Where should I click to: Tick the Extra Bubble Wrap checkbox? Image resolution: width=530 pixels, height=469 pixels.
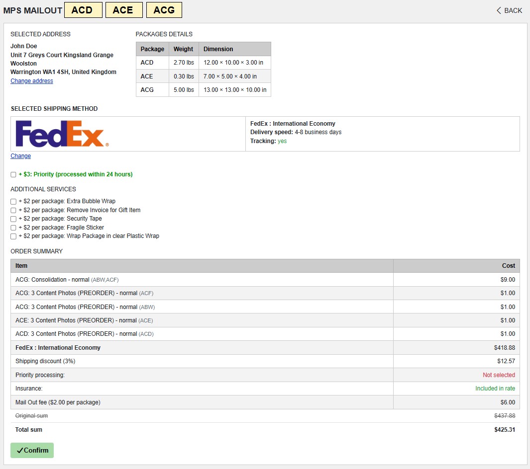coord(13,202)
